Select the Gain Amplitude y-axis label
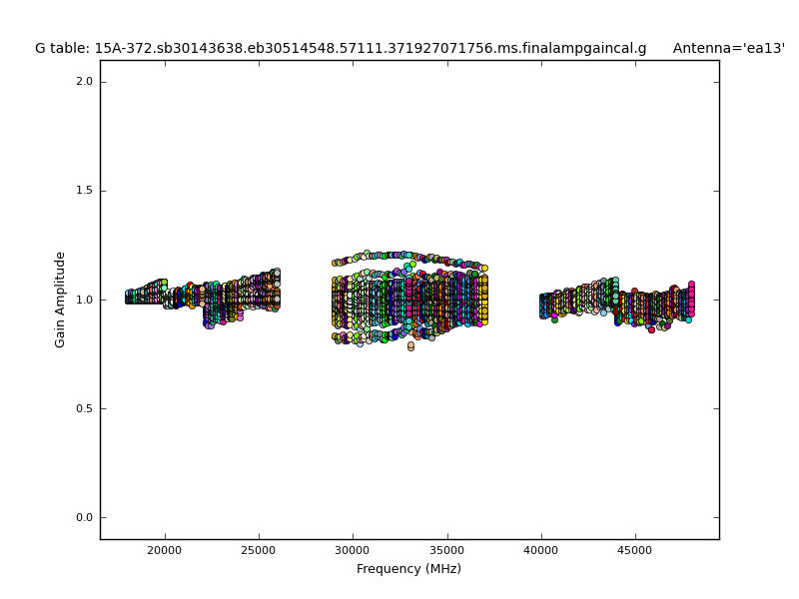The height and width of the screenshot is (599, 799). point(61,299)
